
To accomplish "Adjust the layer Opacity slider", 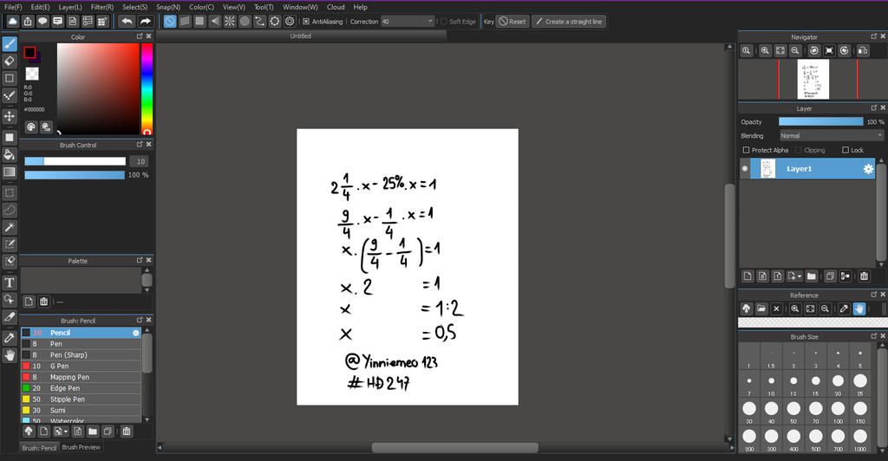I will 820,121.
